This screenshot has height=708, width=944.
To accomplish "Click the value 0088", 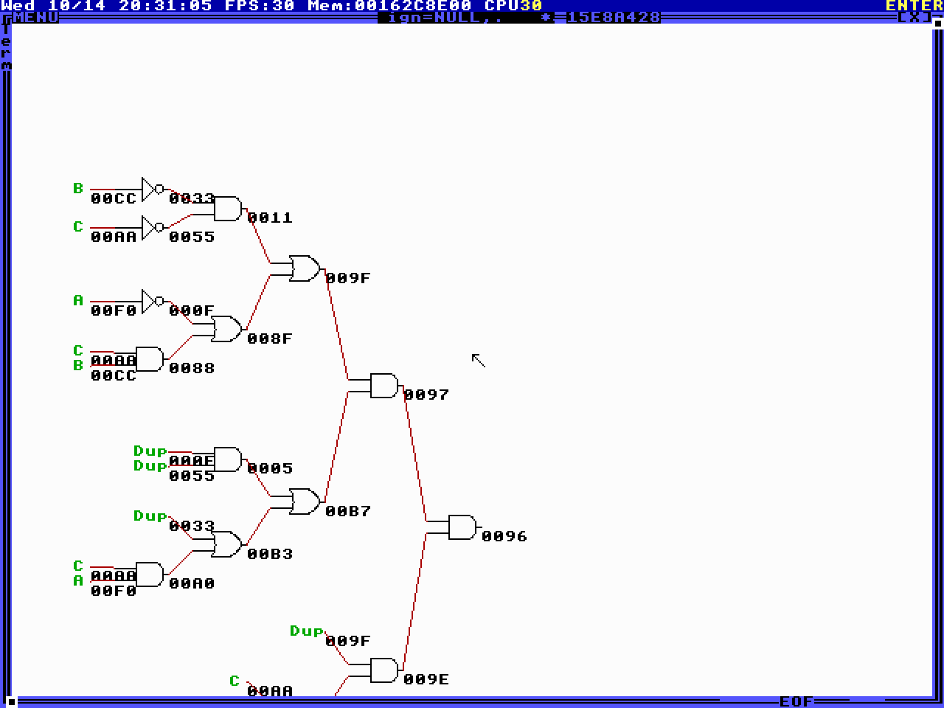I will [x=192, y=368].
